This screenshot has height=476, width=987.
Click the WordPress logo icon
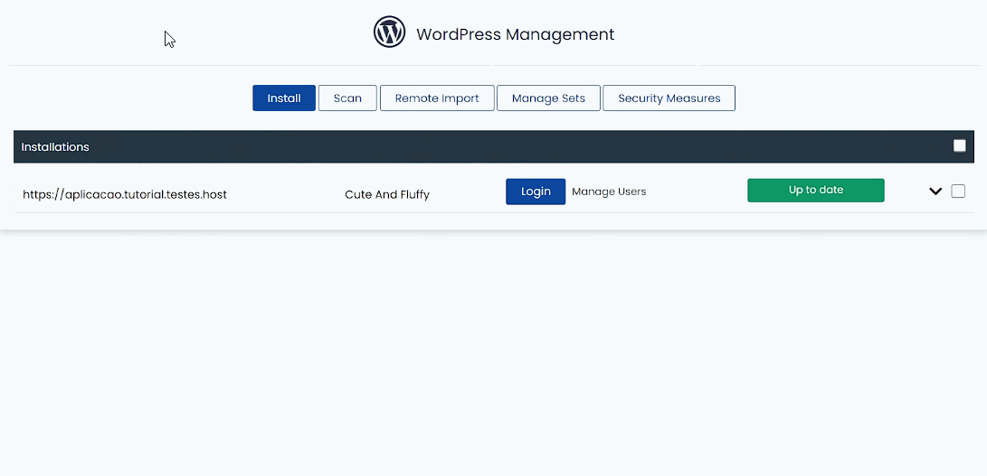click(x=389, y=33)
